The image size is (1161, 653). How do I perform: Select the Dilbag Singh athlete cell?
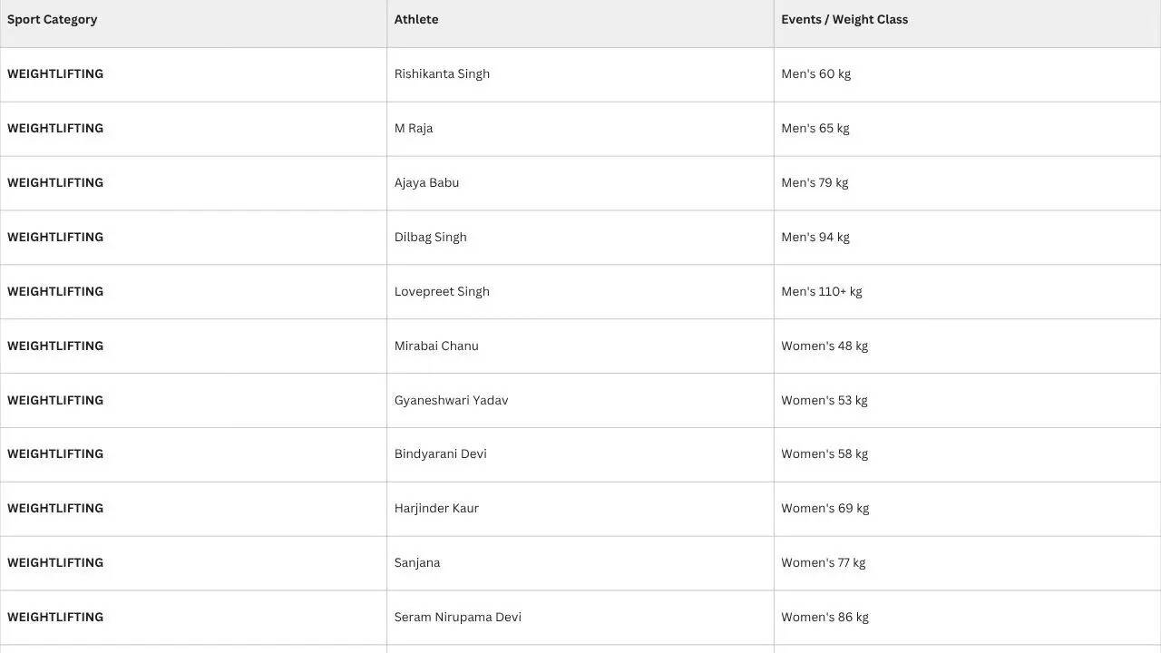580,238
